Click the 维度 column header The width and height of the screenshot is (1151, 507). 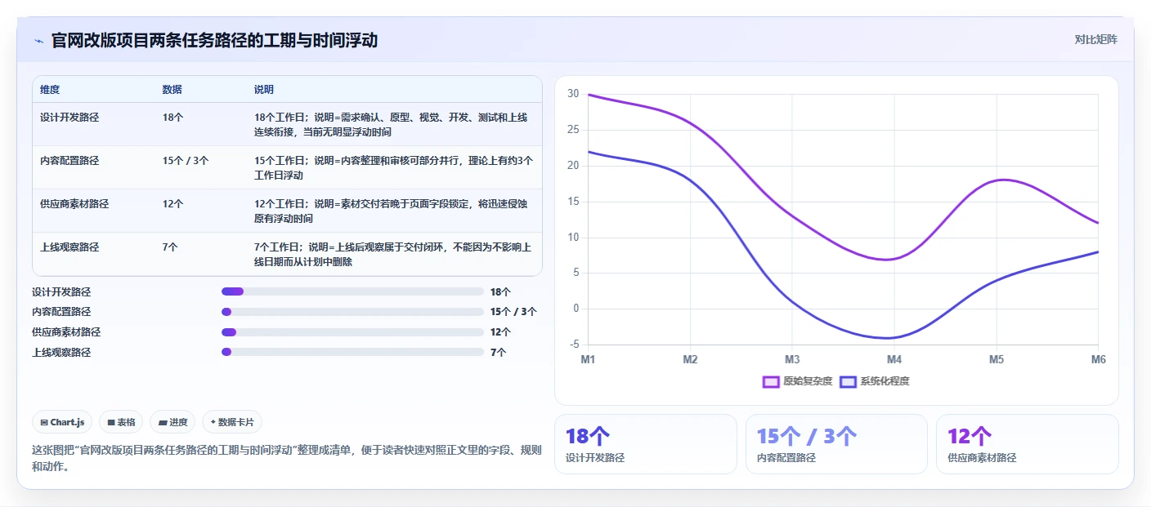50,90
